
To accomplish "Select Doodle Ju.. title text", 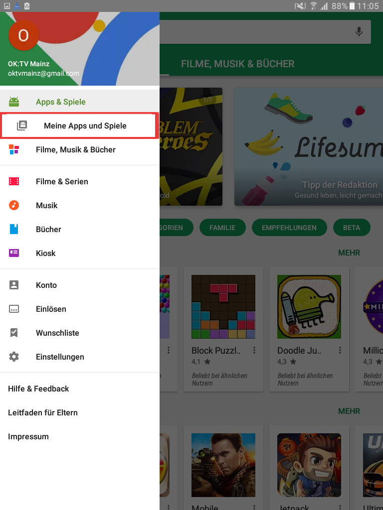I will click(x=299, y=350).
